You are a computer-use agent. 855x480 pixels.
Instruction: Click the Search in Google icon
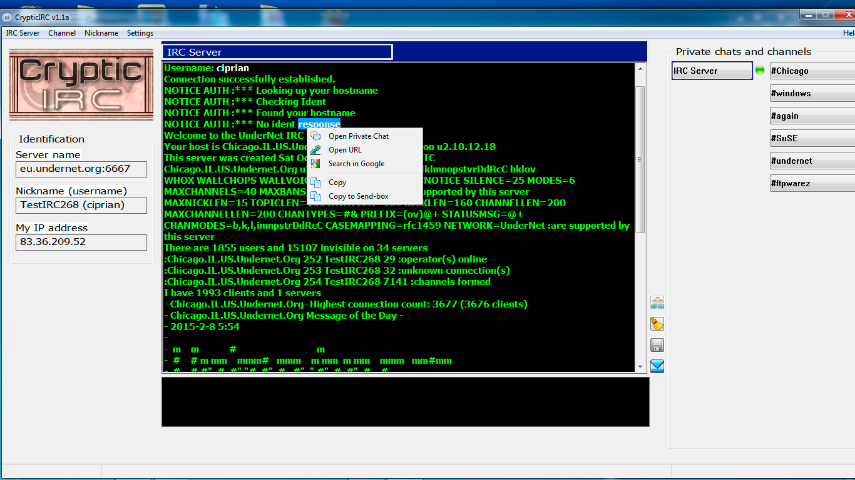[316, 164]
